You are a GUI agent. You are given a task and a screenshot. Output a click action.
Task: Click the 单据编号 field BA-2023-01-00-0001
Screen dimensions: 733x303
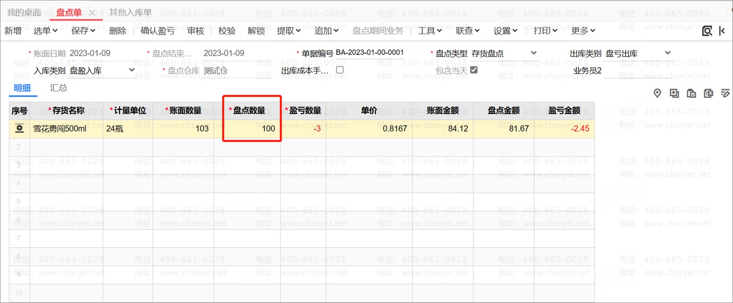(370, 53)
